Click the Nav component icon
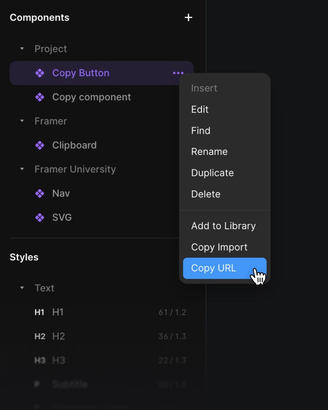Viewport: 328px width, 410px height. (40, 193)
